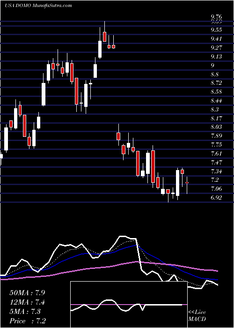Click the 8.17 price axis label
The height and width of the screenshot is (328, 234).
click(x=216, y=119)
